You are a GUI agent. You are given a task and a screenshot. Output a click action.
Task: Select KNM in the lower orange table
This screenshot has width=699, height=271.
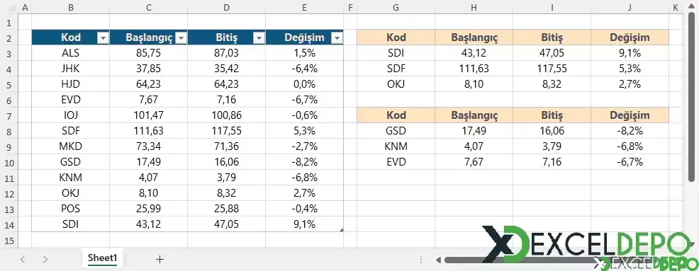396,147
